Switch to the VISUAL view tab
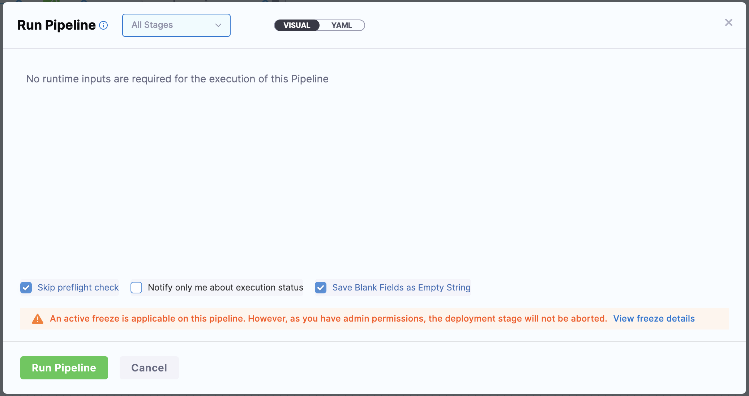The image size is (749, 396). click(297, 25)
